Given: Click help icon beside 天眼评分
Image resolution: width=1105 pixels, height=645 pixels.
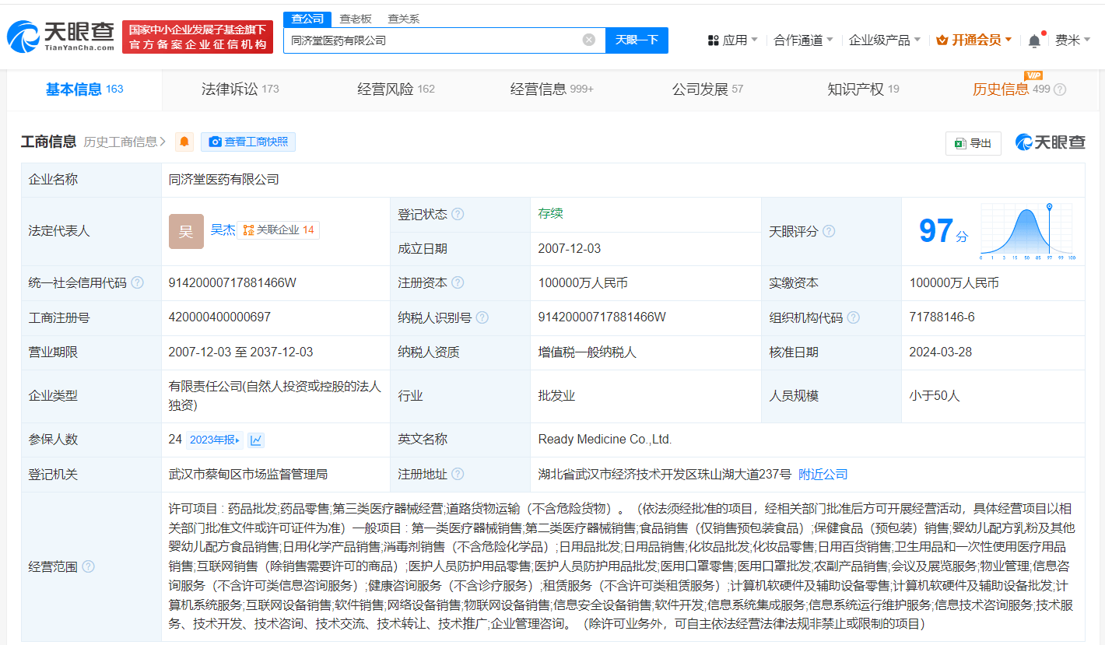Looking at the screenshot, I should coord(829,232).
